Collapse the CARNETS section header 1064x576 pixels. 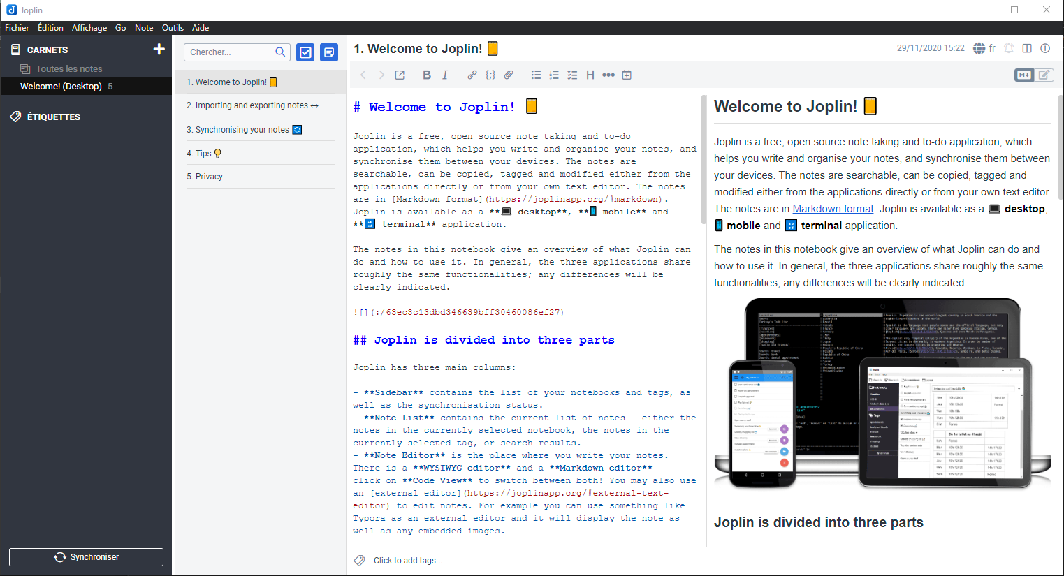coord(48,50)
